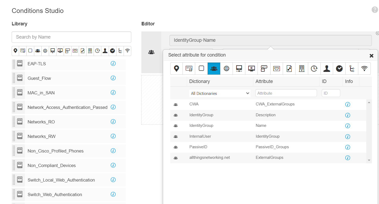The image size is (379, 204).
Task: Open the Guest_Flow library condition
Action: coord(39,78)
